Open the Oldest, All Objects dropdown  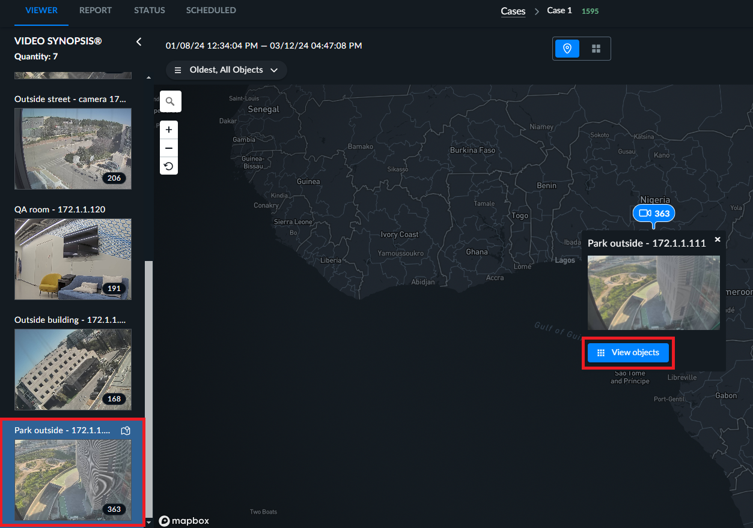[x=227, y=70]
